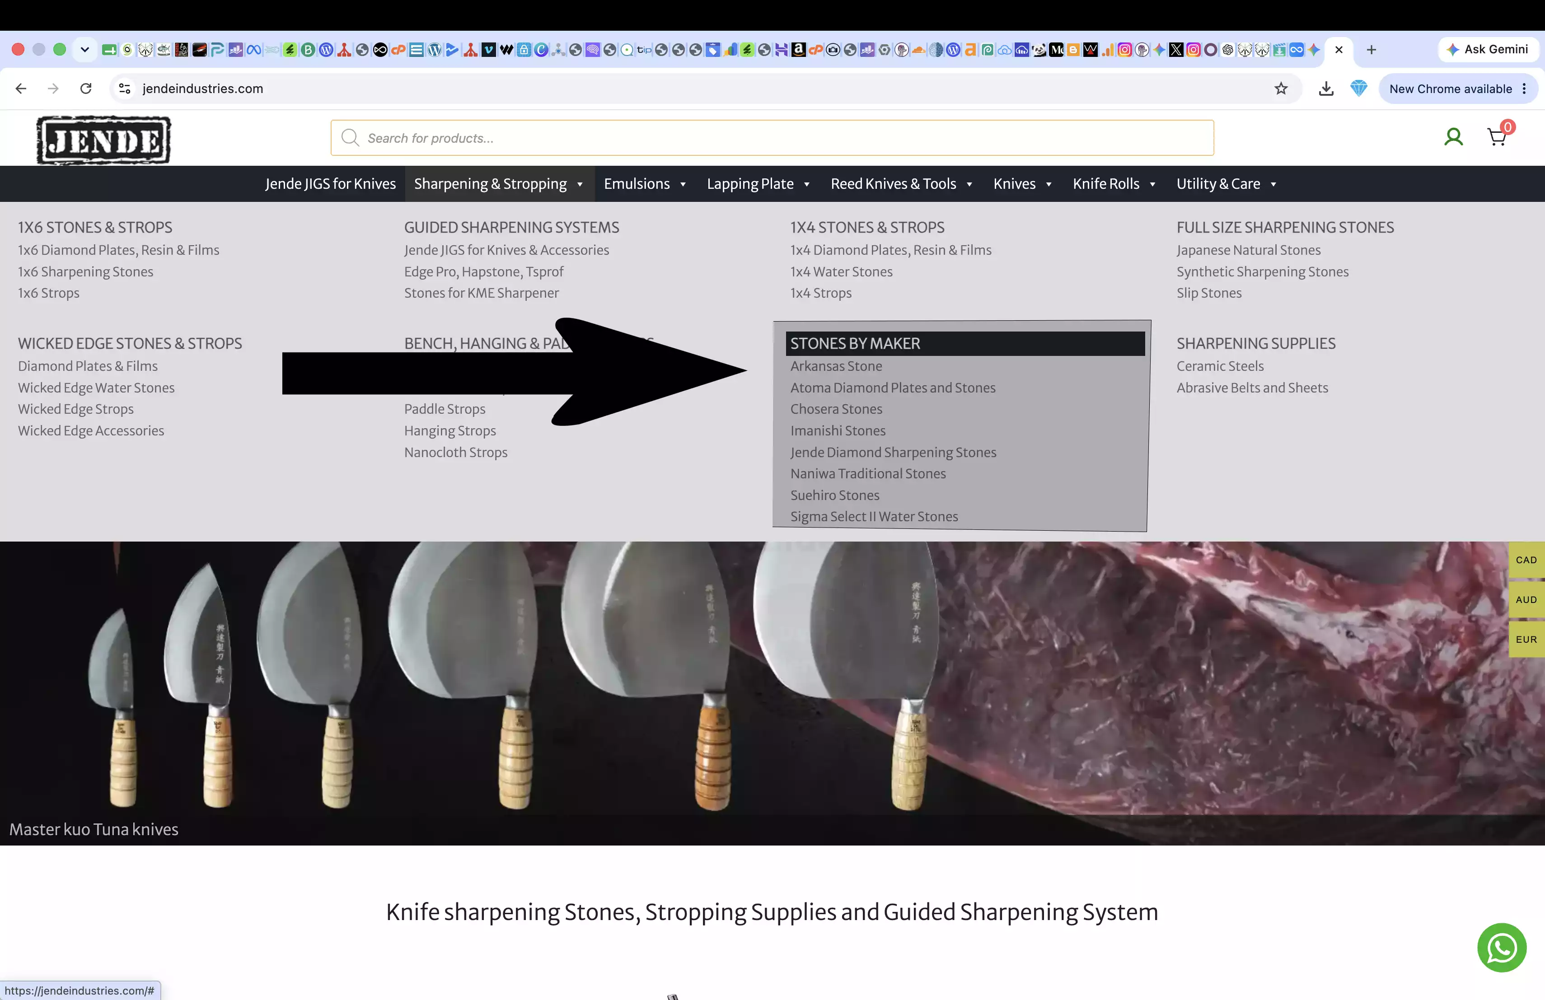This screenshot has height=1000, width=1545.
Task: Close the current browser tab
Action: coord(1339,49)
